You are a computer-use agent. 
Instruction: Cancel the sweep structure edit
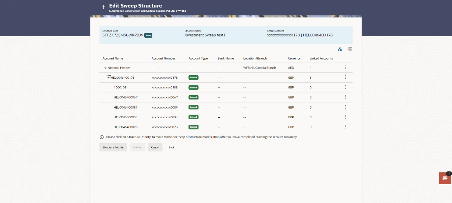click(155, 147)
